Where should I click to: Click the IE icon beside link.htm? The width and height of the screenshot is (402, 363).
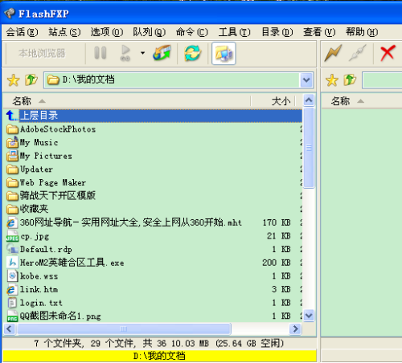12,290
